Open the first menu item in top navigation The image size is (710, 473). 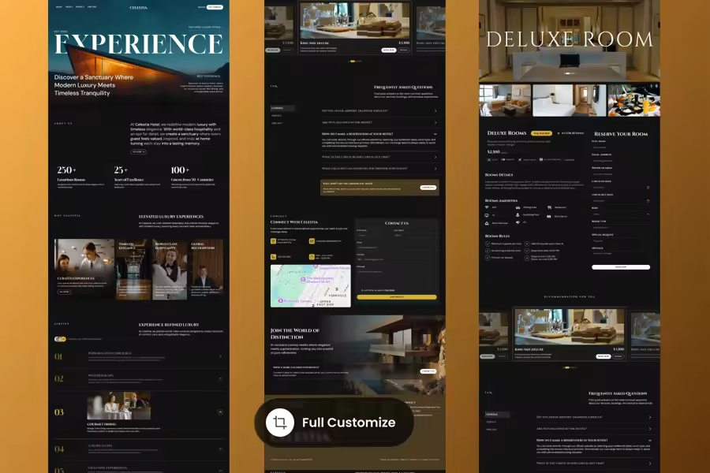[58, 7]
